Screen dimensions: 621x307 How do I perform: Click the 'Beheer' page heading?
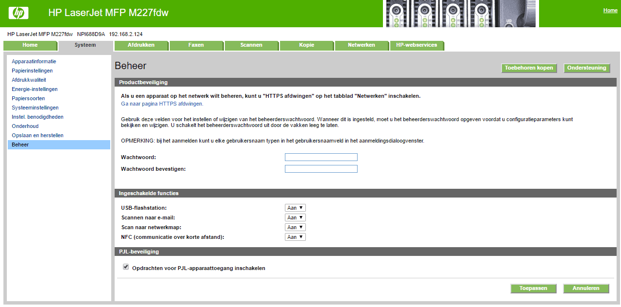click(131, 66)
